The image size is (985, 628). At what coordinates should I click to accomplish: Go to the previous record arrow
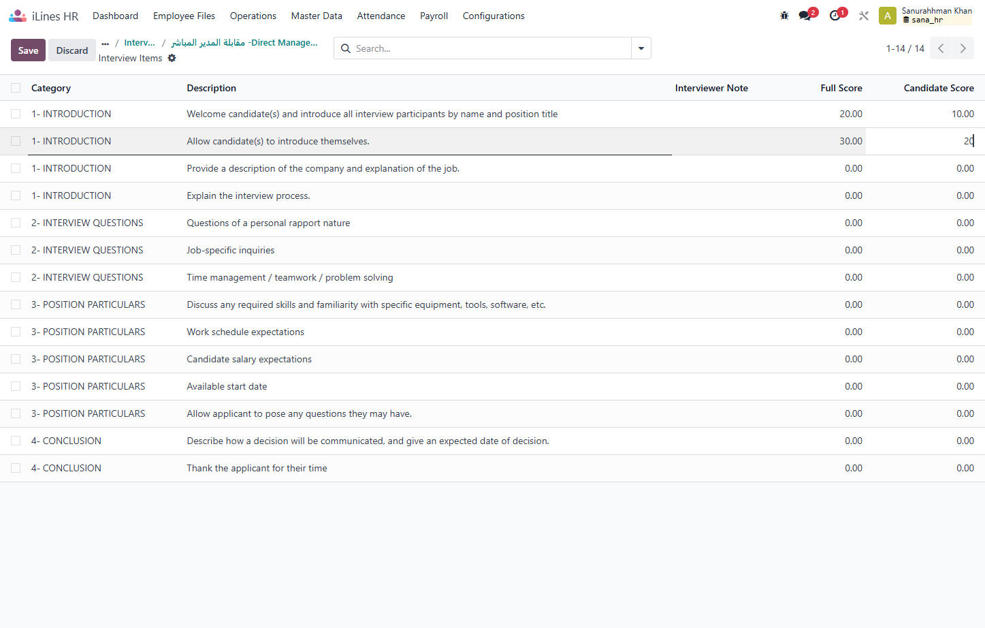941,48
